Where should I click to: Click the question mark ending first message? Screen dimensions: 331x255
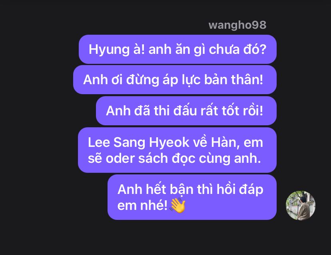pyautogui.click(x=263, y=49)
